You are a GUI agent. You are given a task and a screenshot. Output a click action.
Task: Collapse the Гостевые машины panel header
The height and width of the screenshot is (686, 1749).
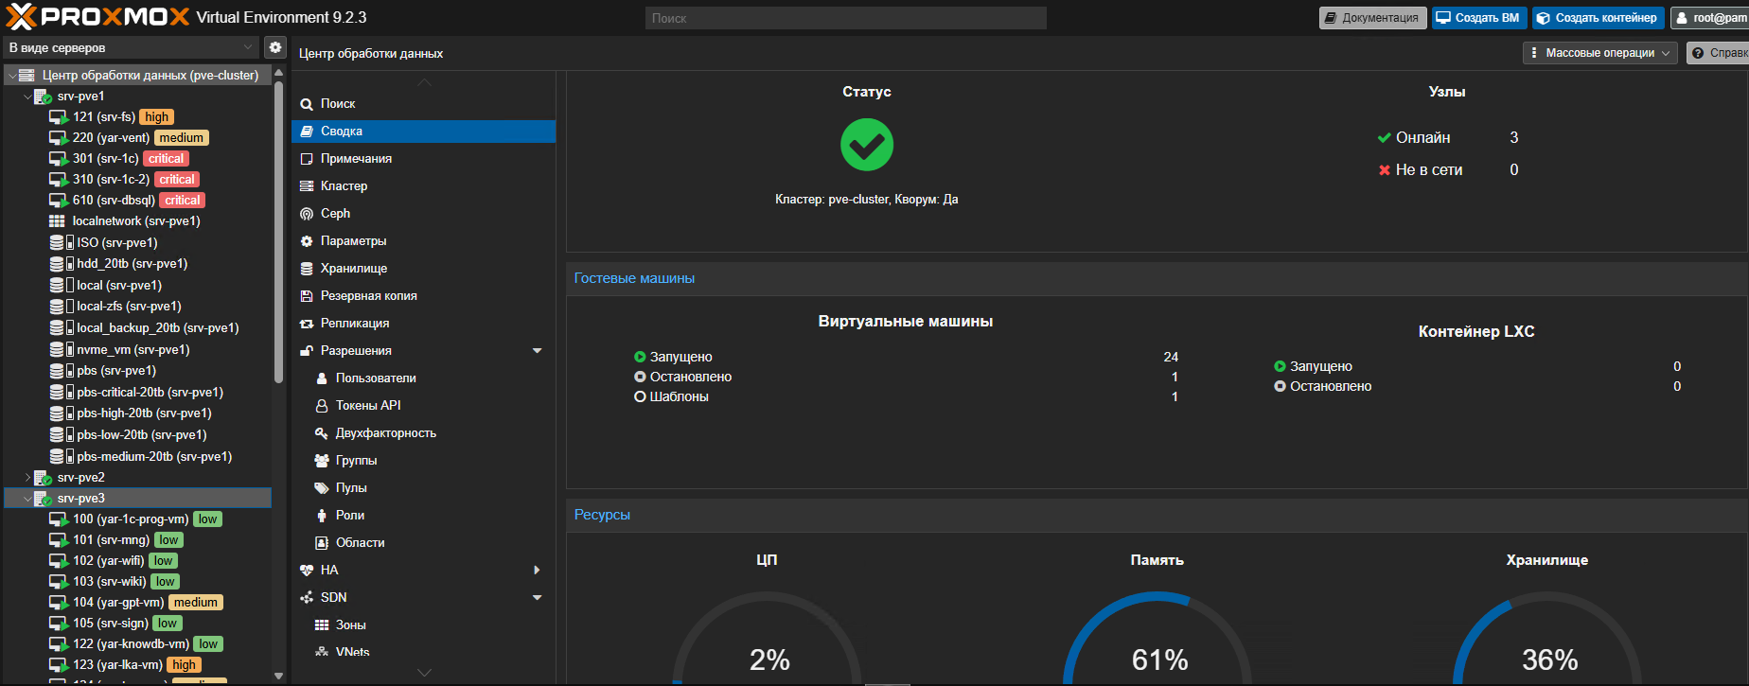point(1157,278)
